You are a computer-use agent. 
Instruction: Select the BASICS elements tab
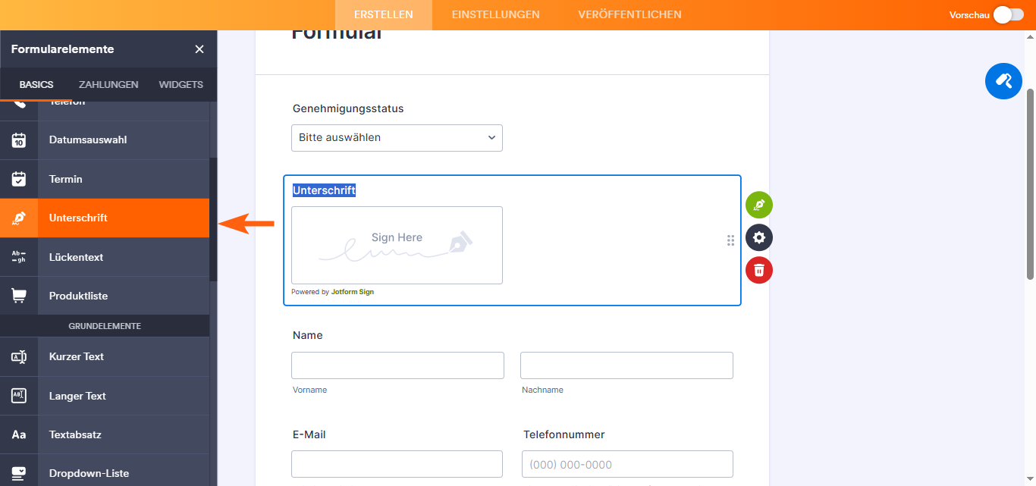[x=36, y=84]
